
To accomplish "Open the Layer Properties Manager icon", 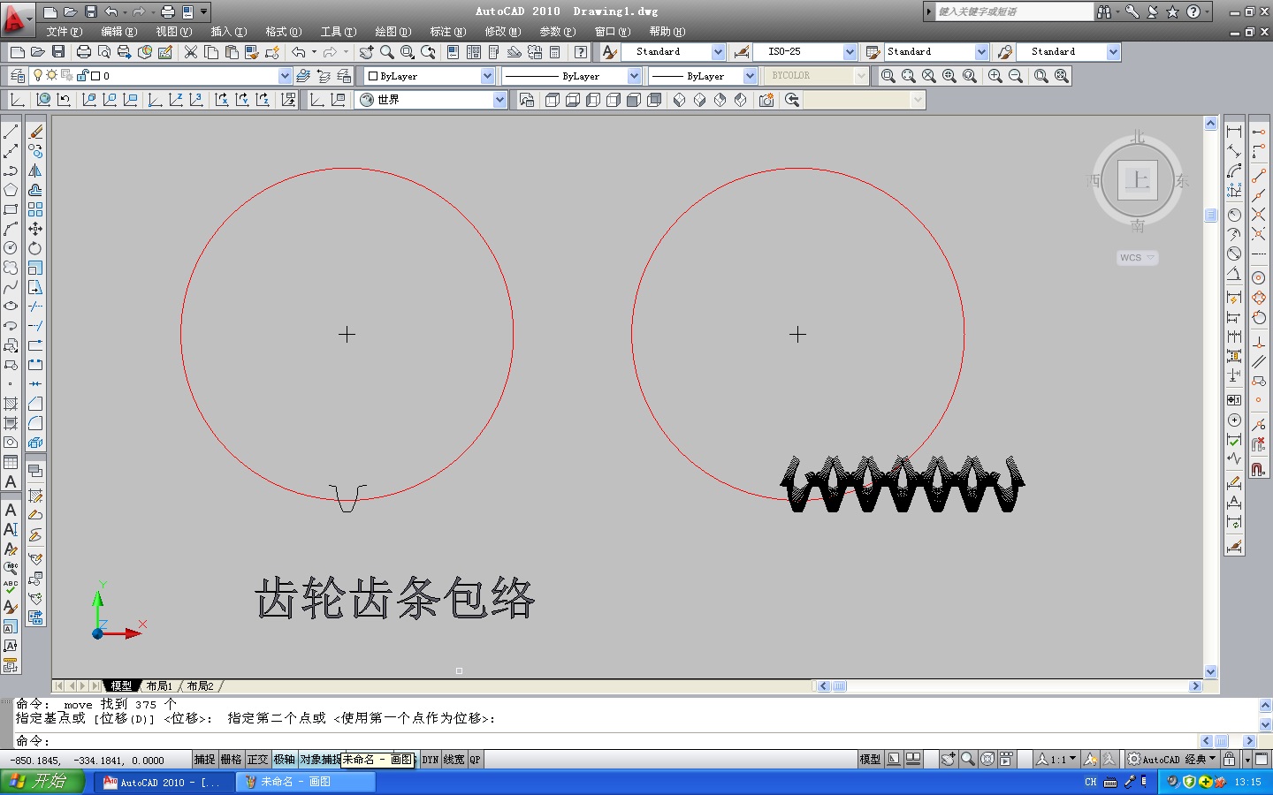I will tap(18, 76).
